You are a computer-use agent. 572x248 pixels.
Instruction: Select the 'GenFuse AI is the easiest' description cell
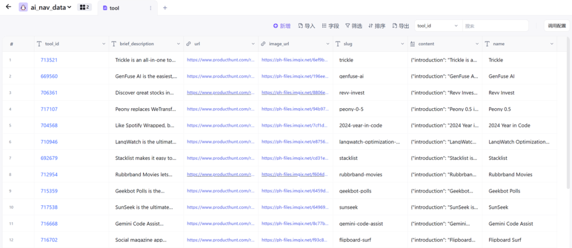[146, 77]
